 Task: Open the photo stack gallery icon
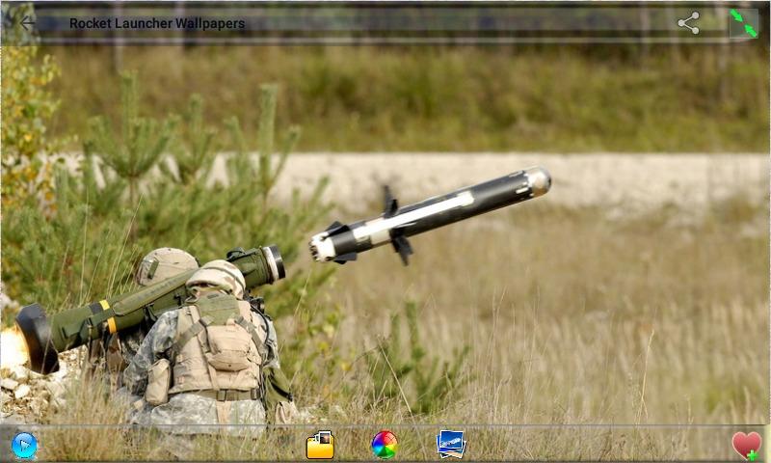[x=450, y=444]
